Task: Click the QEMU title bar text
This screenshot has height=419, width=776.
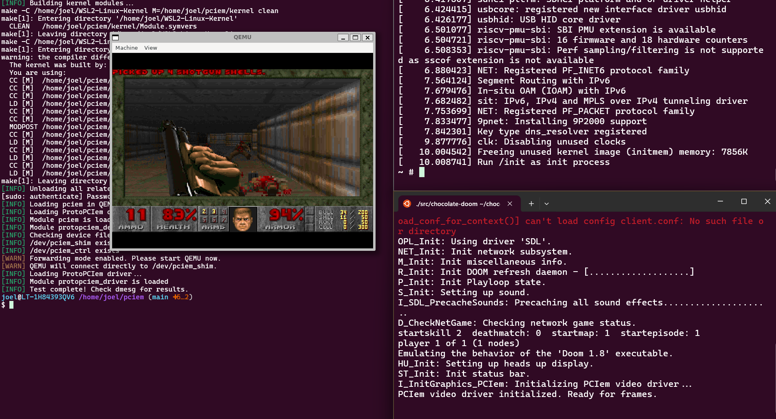Action: [242, 37]
